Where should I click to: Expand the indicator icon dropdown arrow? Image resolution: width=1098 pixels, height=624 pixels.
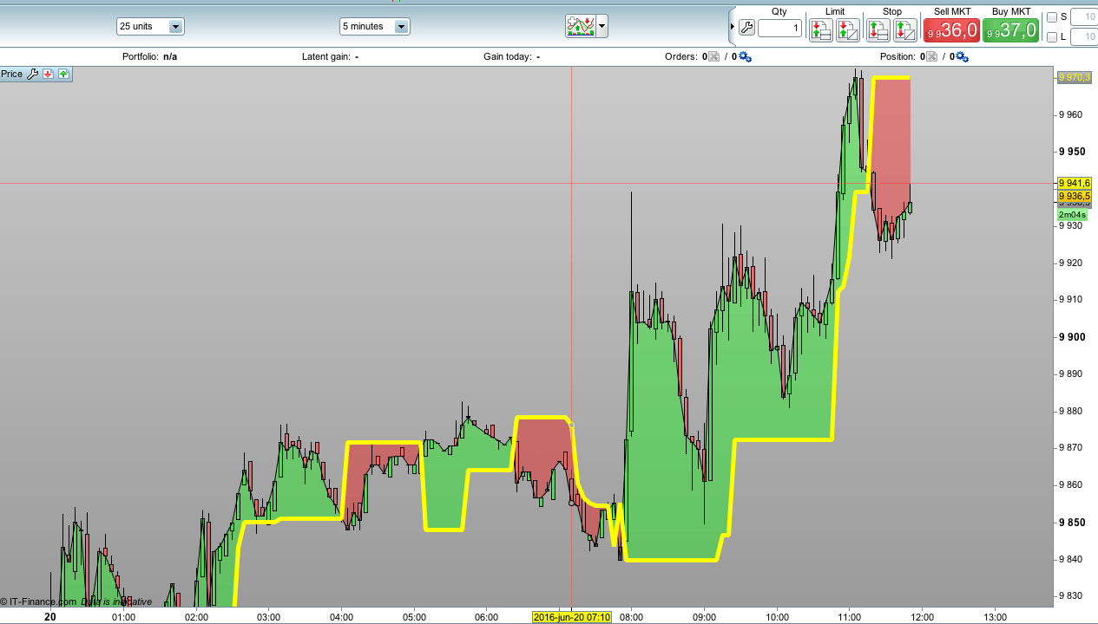coord(602,26)
